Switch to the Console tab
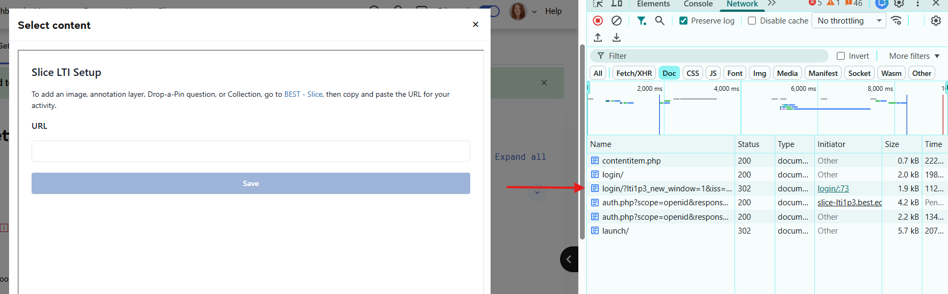This screenshot has width=948, height=294. (698, 4)
